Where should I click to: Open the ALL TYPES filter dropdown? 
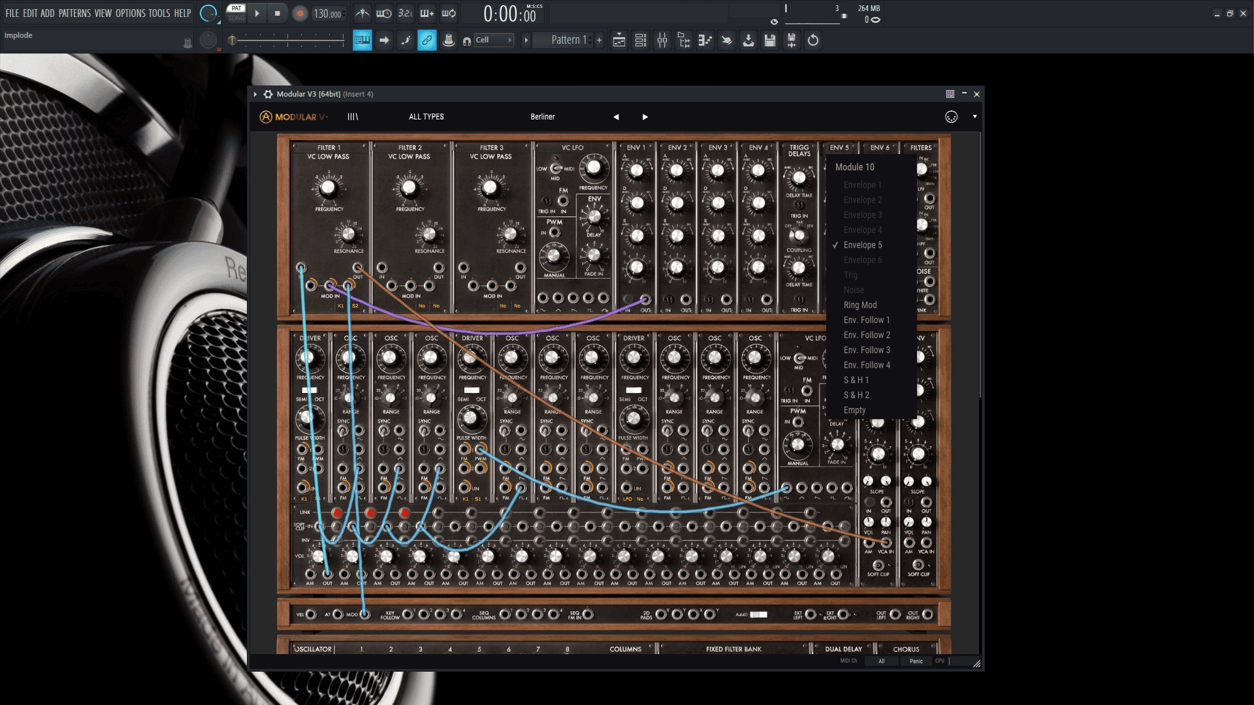point(426,117)
